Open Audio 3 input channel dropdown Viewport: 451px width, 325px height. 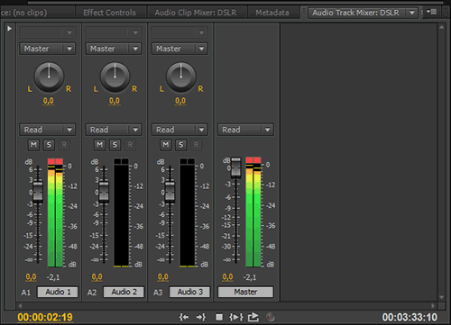179,32
